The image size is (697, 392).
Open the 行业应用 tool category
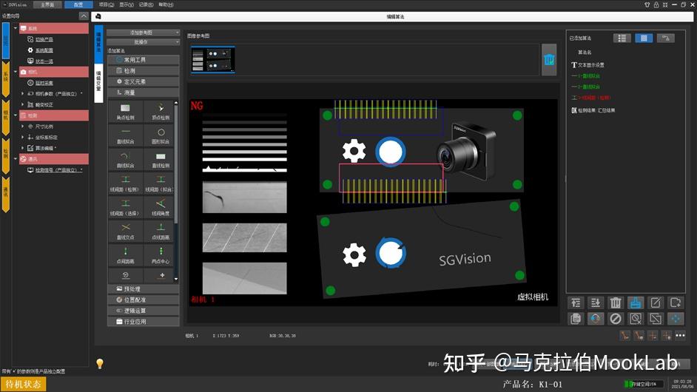pos(143,322)
